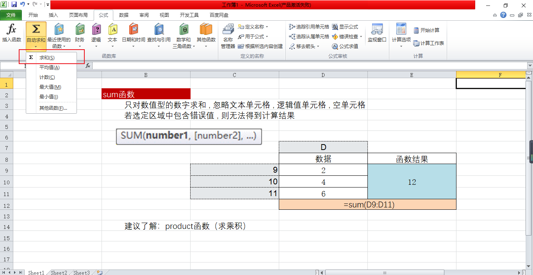
Task: Click Trace Precedents (追踪引用单元格)
Action: tap(309, 27)
